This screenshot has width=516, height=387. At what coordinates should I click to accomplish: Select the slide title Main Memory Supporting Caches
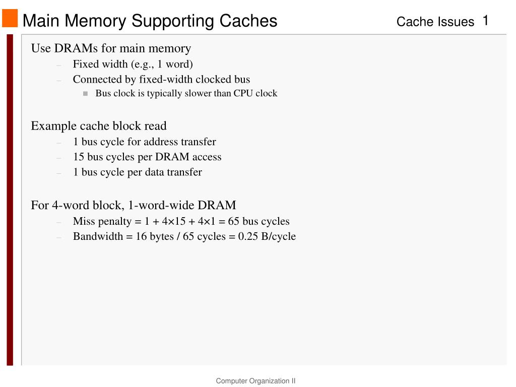coord(150,21)
